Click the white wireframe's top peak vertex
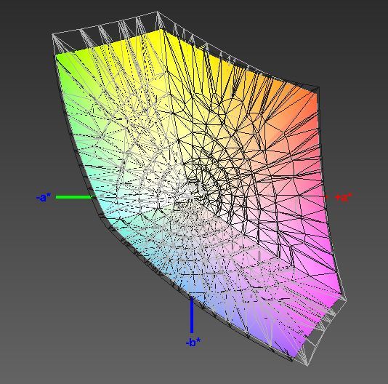 156,12
